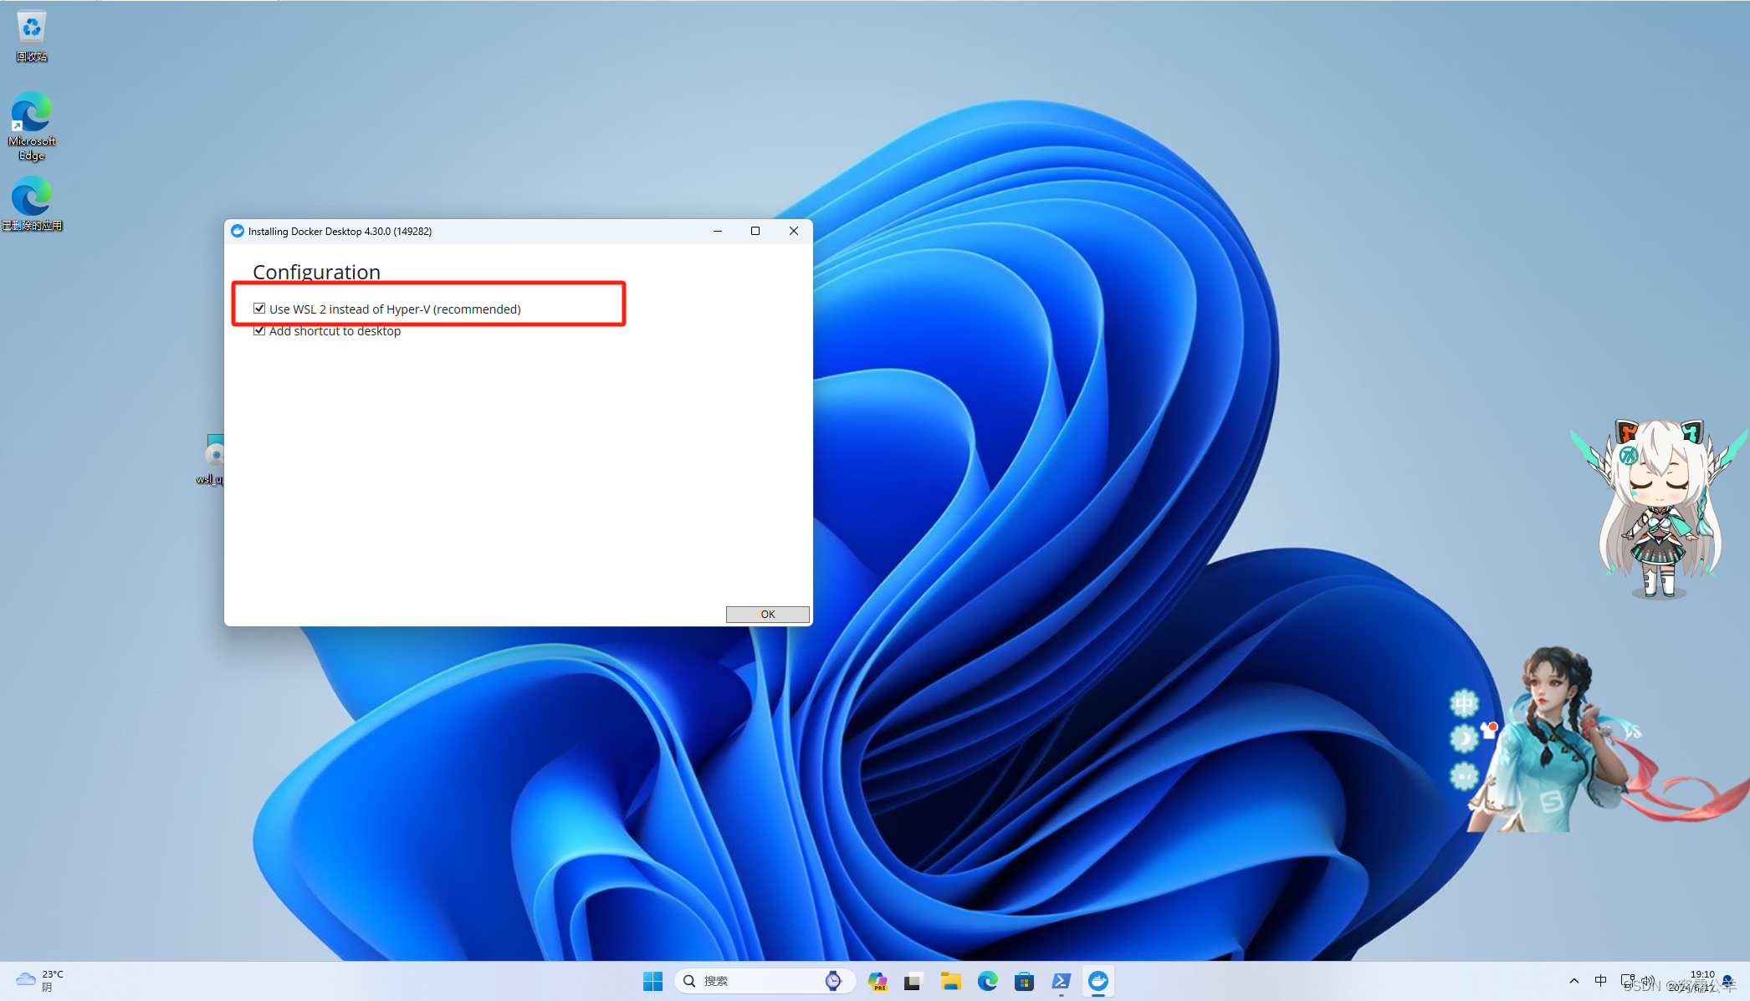Uncheck Use WSL 2 instead of Hyper-V
Image resolution: width=1750 pixels, height=1001 pixels.
(x=259, y=309)
